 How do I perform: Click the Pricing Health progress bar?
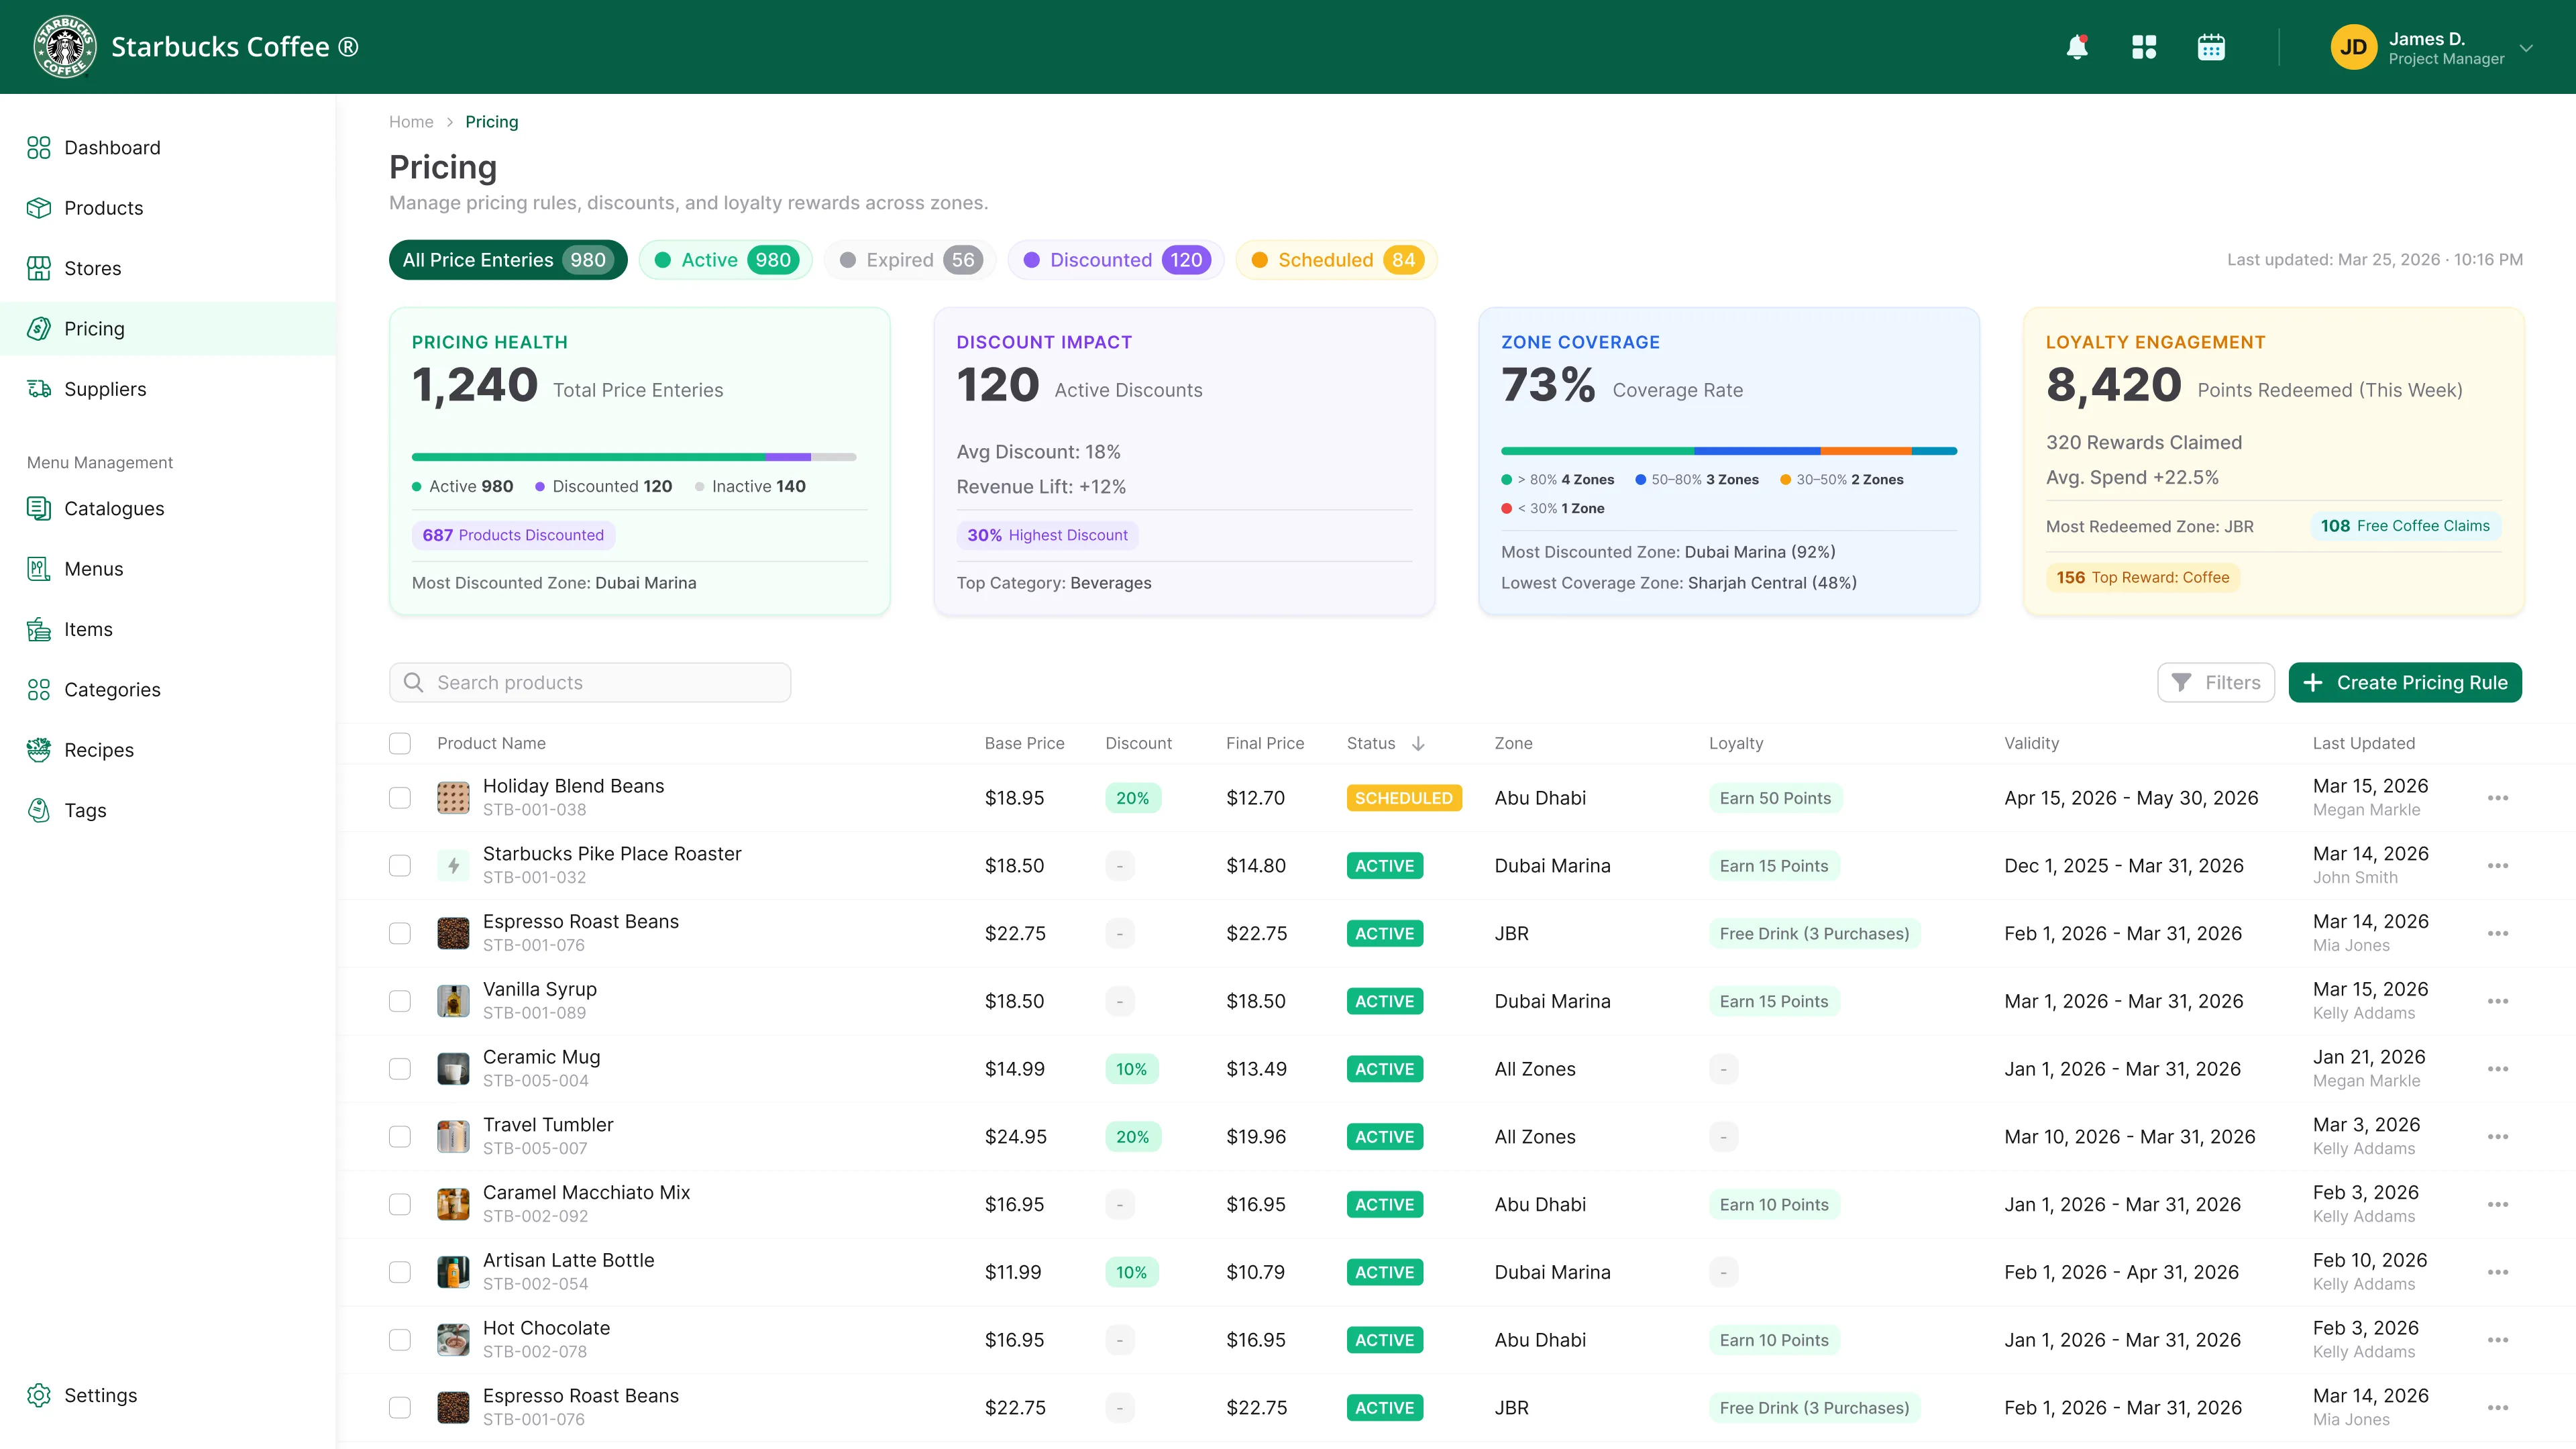[x=634, y=457]
